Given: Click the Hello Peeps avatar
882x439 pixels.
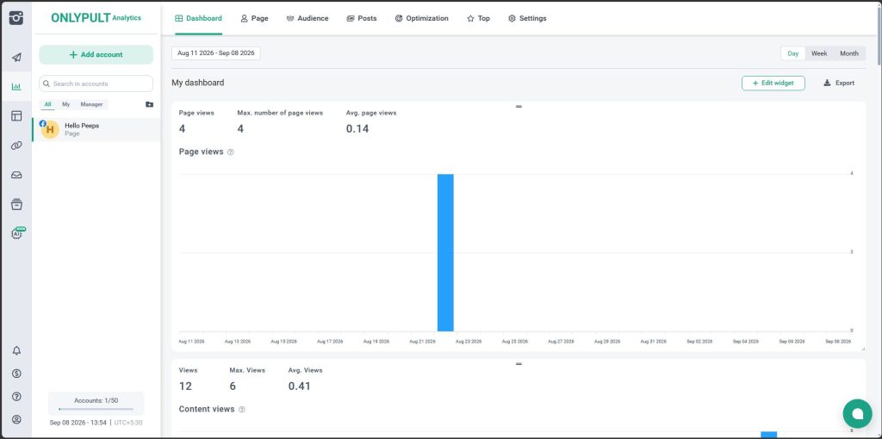Looking at the screenshot, I should click(50, 130).
